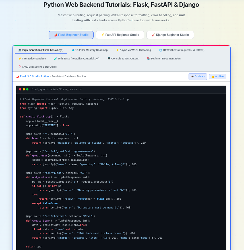Screen dimensions: 244x250
Task: Click the 'Flask 3.0 Studio Active' status label
Action: tap(34, 77)
